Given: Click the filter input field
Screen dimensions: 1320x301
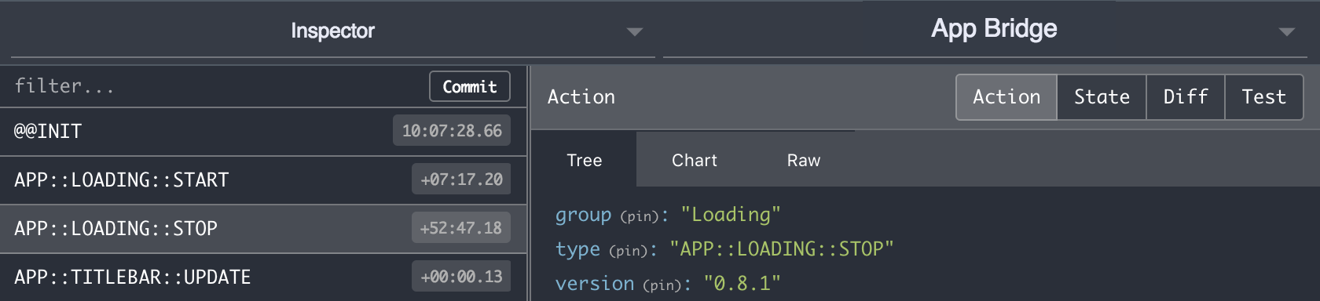Looking at the screenshot, I should [x=214, y=86].
